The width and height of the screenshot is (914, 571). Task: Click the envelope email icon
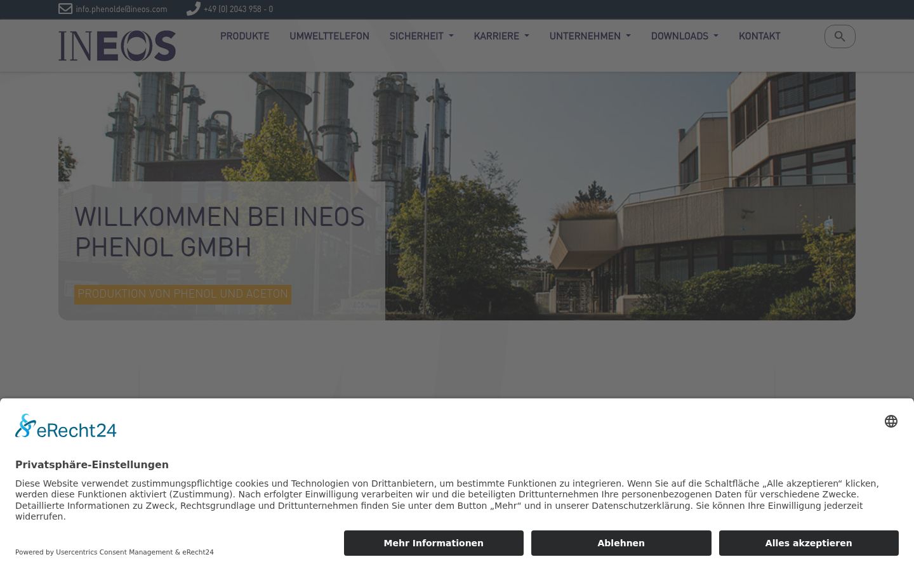tap(65, 9)
